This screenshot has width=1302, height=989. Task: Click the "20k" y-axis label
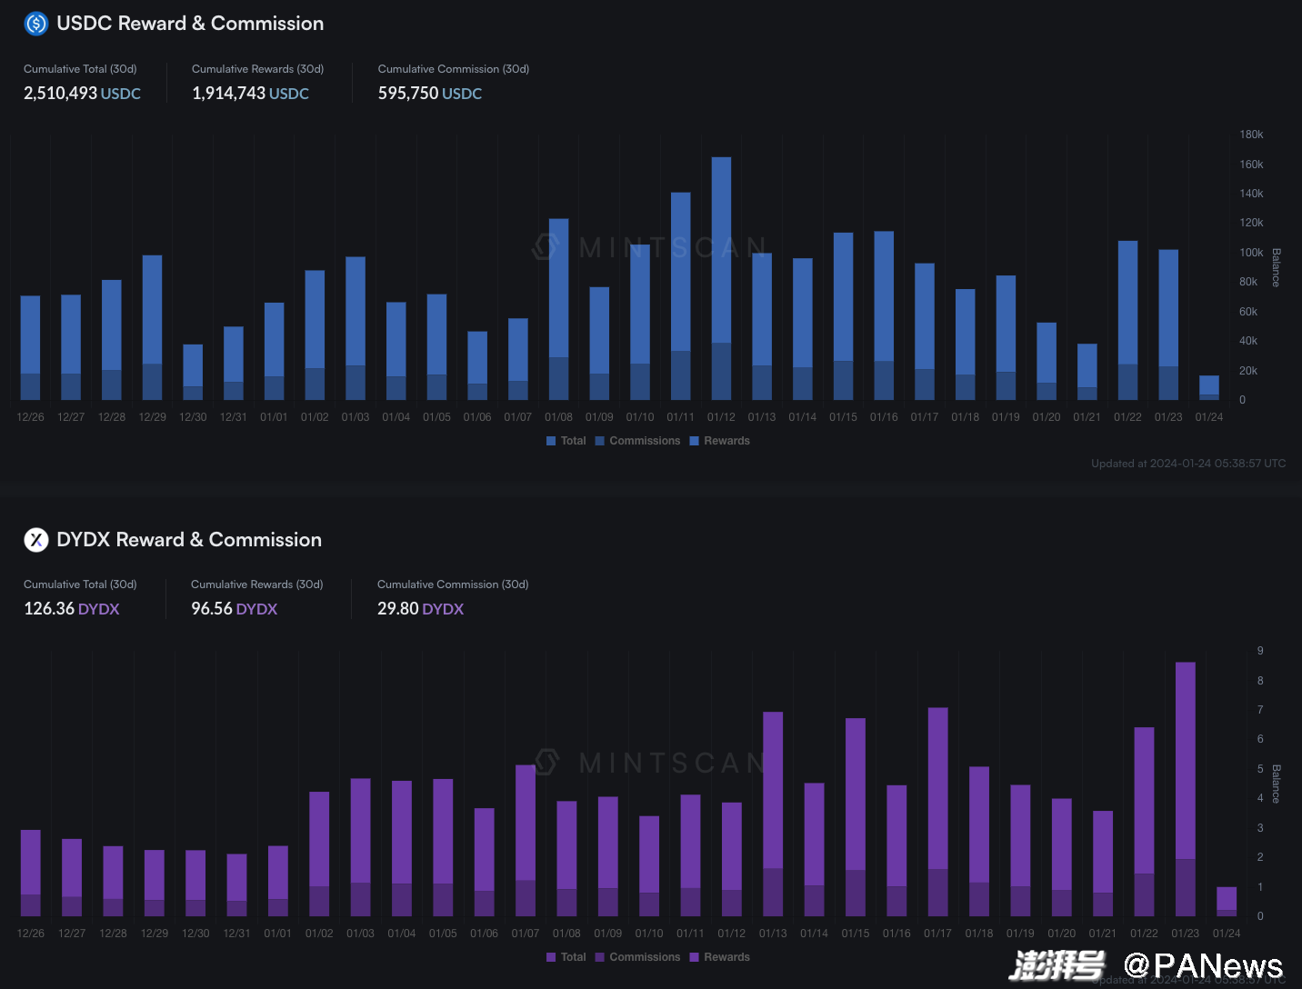point(1248,371)
